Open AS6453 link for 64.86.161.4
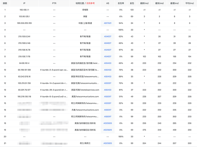The height and width of the screenshot is (147, 197). [108, 63]
